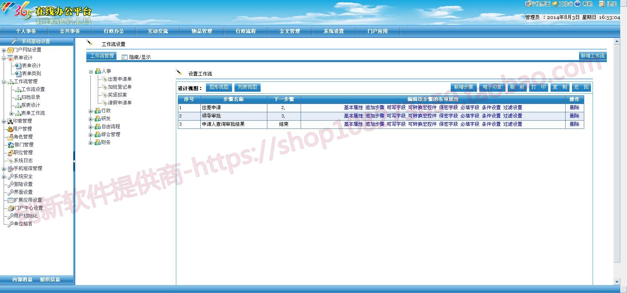Open the 系统设置 top menu

334,31
